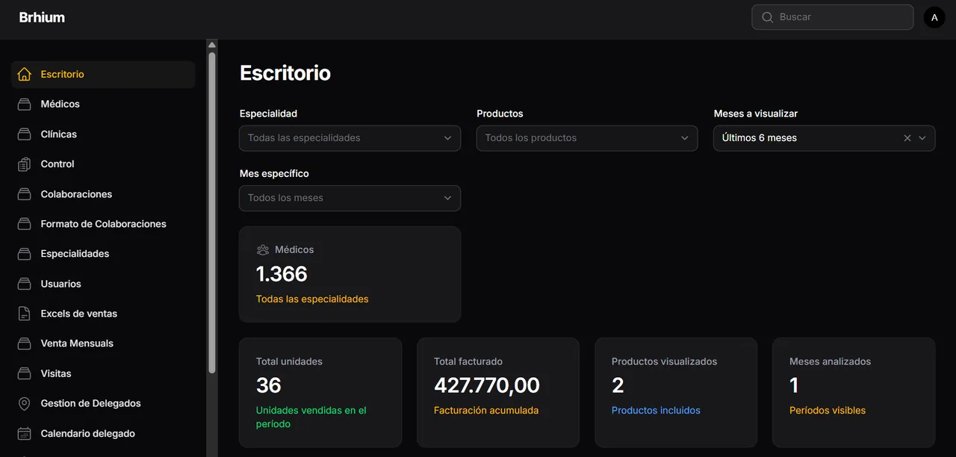Click into the Buscar search field
956x457 pixels.
833,17
